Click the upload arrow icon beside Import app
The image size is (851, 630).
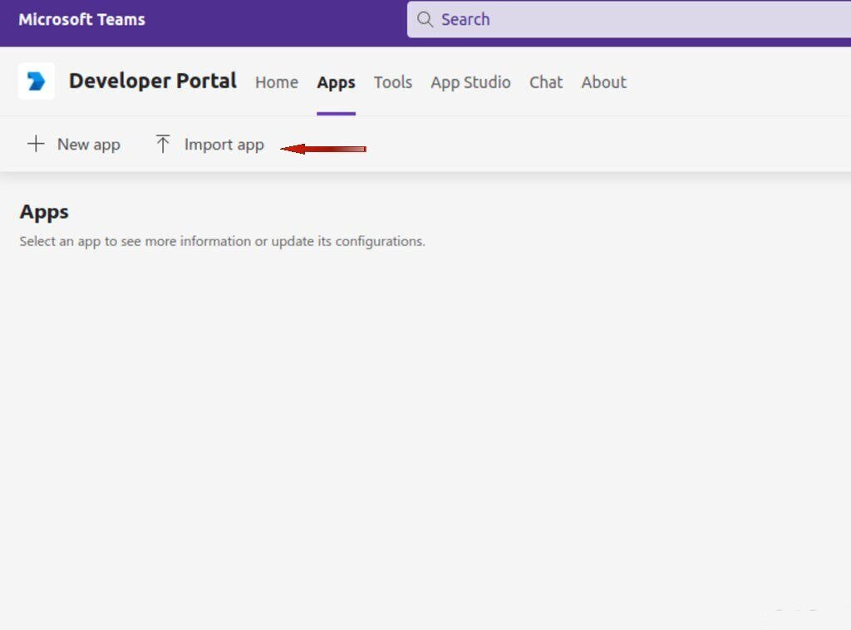click(x=163, y=144)
